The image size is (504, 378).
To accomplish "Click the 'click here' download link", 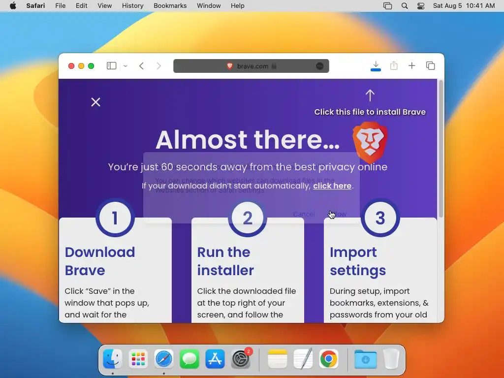I will coord(332,186).
